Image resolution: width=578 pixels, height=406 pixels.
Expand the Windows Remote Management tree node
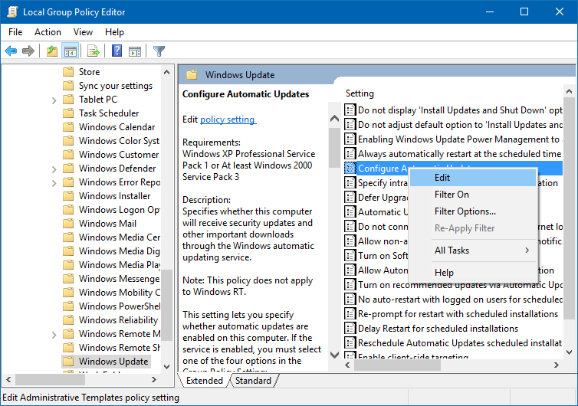coord(54,335)
